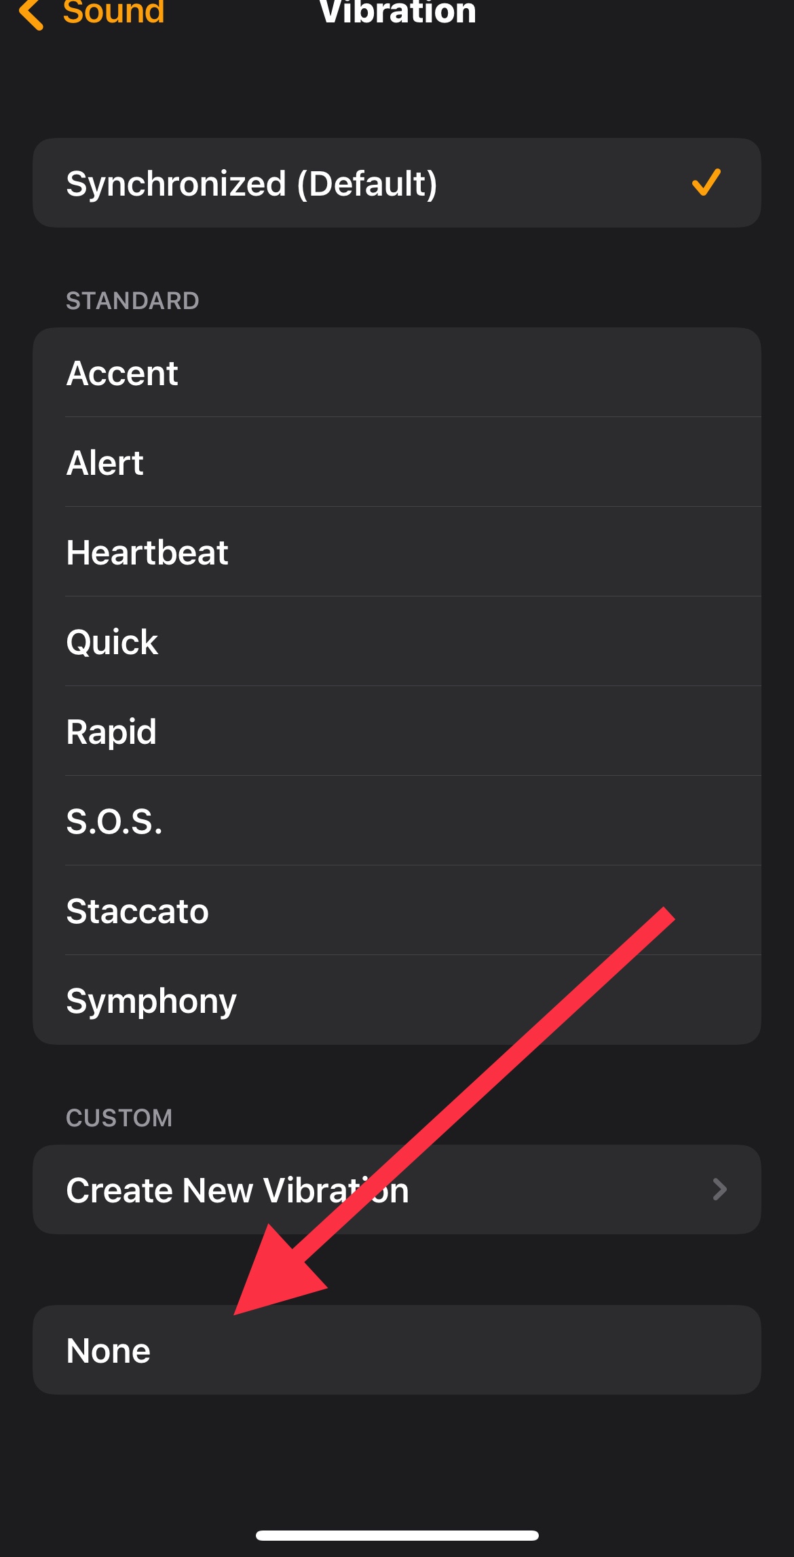Tap the home indicator bar
The image size is (794, 1557).
pos(397,1535)
